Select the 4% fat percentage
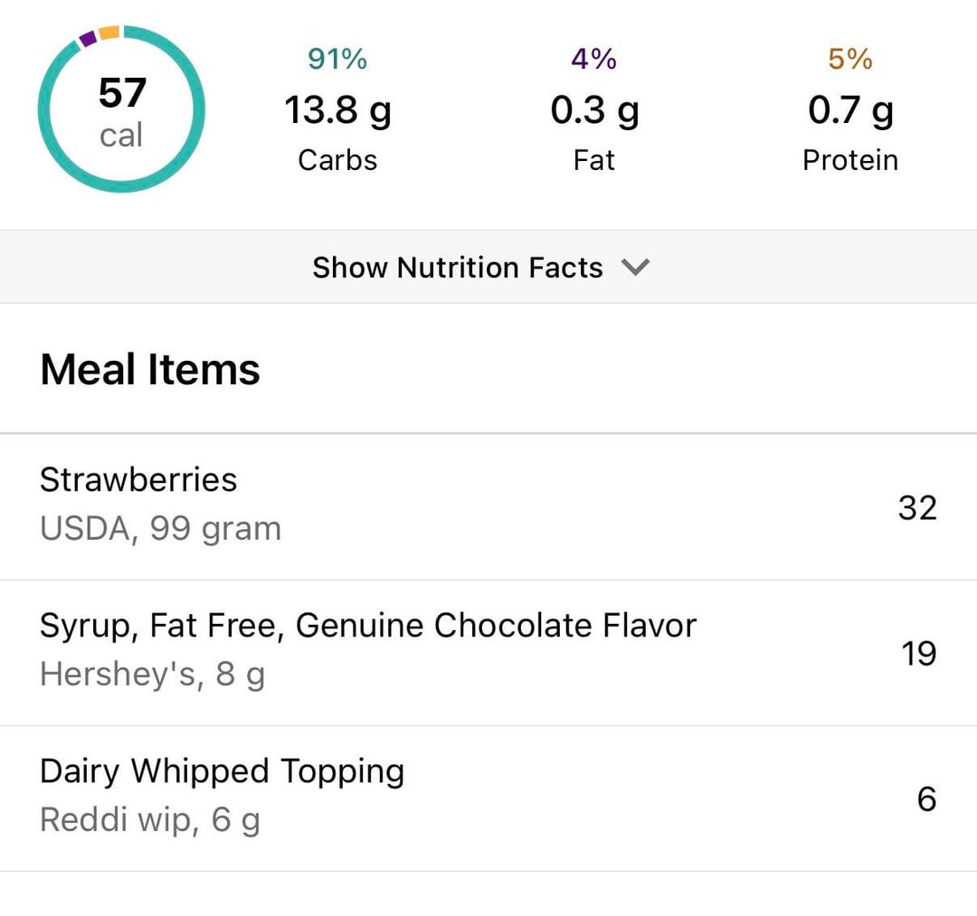Image resolution: width=977 pixels, height=916 pixels. click(593, 60)
